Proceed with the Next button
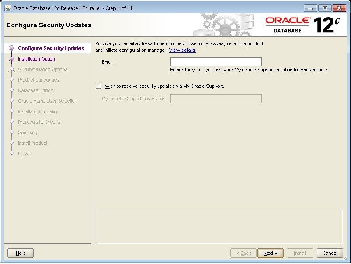The height and width of the screenshot is (264, 351). tap(270, 253)
